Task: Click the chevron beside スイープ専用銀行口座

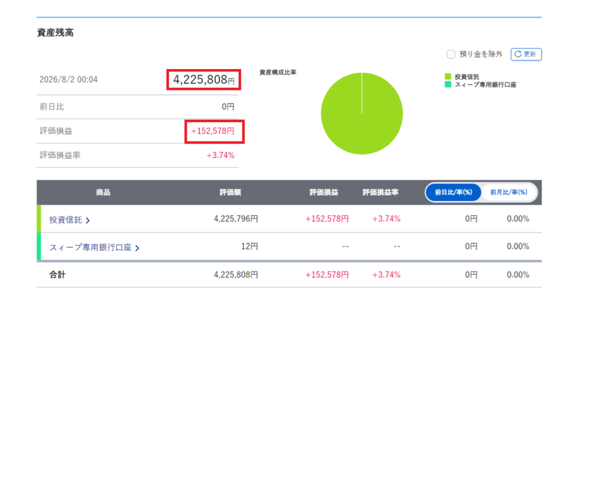Action: tap(137, 248)
